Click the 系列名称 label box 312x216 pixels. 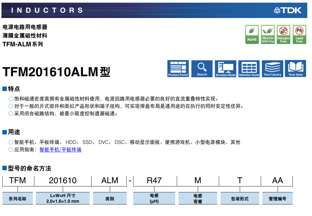(17, 198)
